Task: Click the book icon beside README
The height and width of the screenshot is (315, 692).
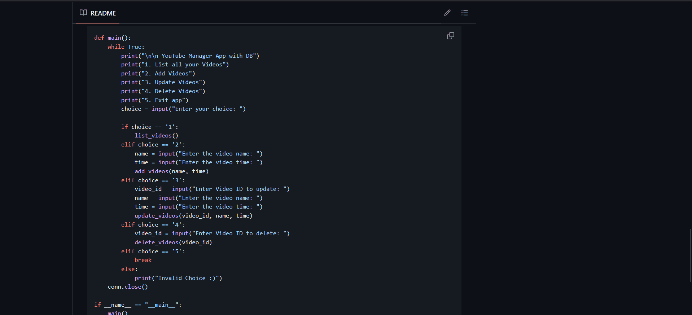Action: (x=83, y=13)
